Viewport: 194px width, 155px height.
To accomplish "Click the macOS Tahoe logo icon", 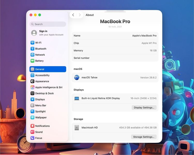I will point(77,78).
